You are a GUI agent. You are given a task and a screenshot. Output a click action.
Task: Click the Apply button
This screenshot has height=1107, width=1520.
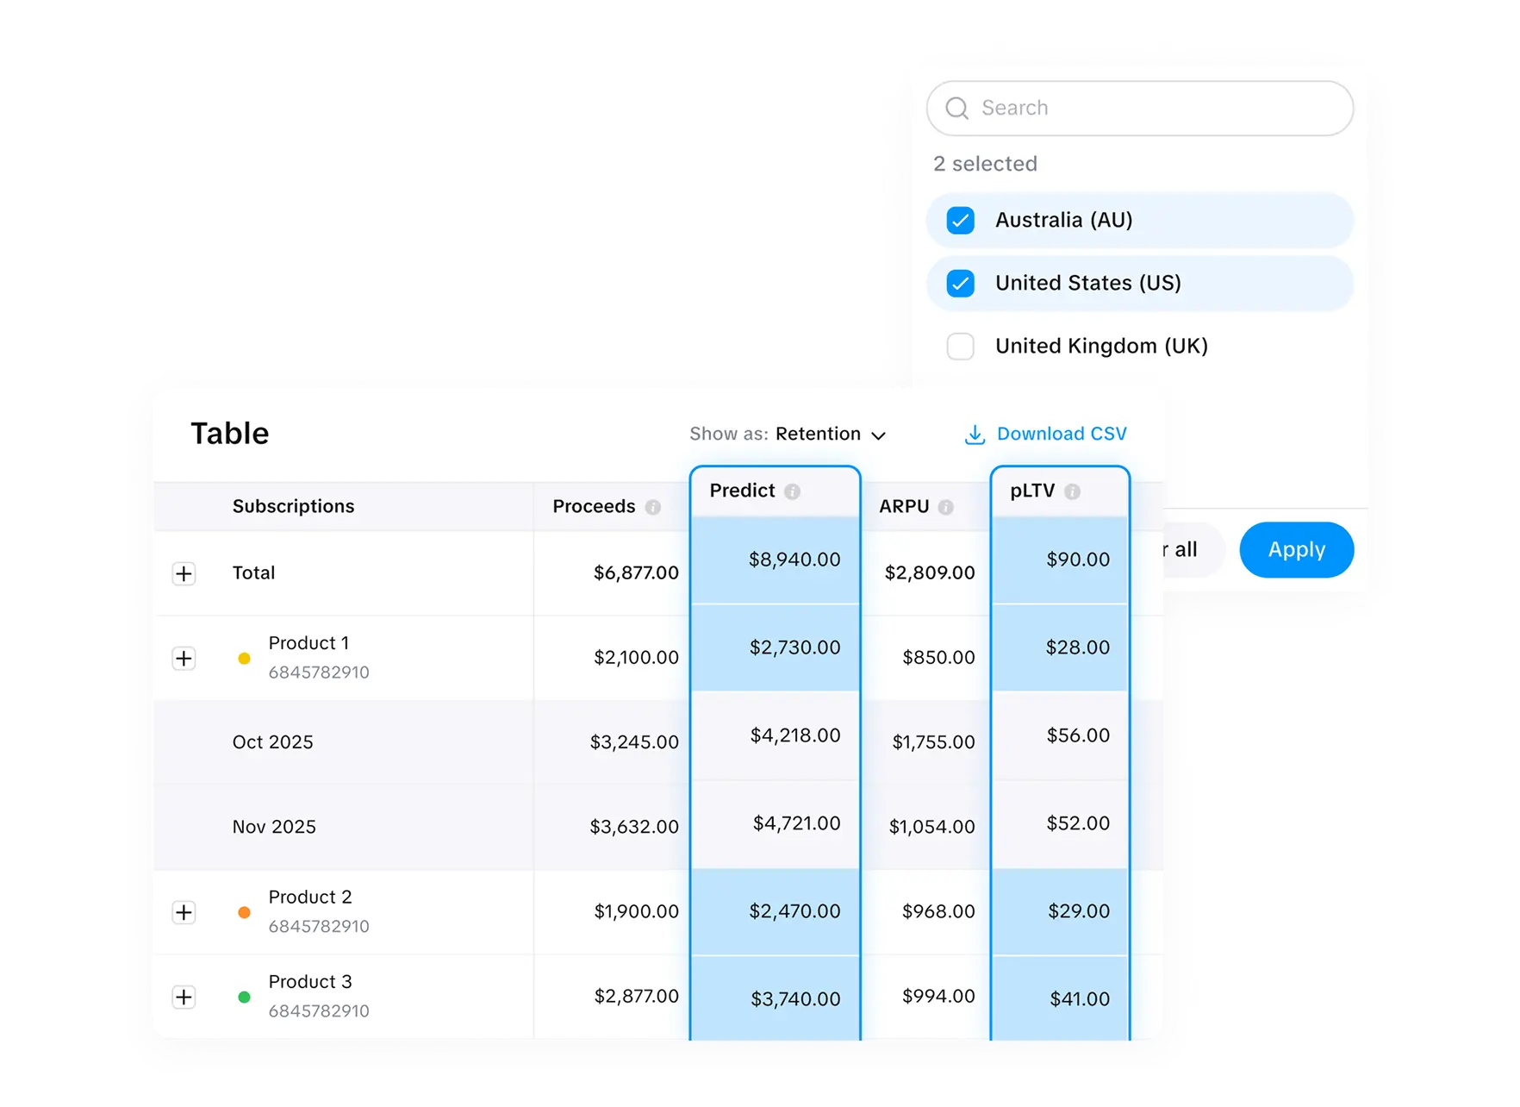tap(1296, 549)
